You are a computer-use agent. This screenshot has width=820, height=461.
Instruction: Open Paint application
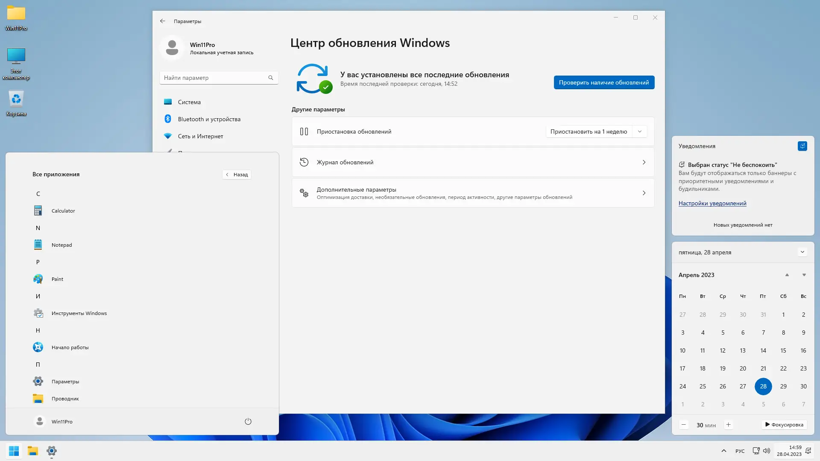(x=57, y=279)
